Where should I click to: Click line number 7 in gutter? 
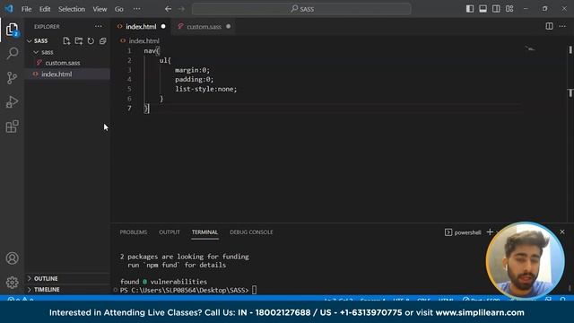click(129, 109)
